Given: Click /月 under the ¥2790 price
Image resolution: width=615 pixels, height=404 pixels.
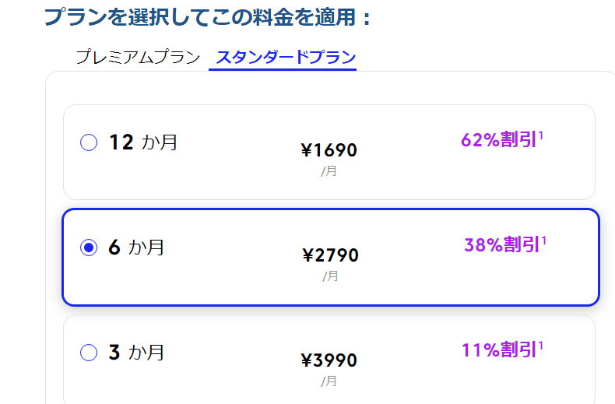Looking at the screenshot, I should 330,276.
